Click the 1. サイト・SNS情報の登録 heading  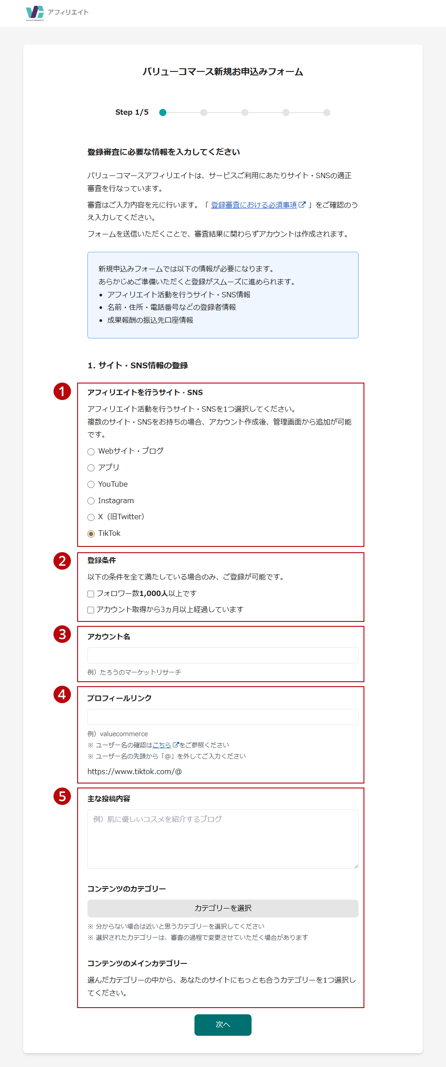(138, 365)
